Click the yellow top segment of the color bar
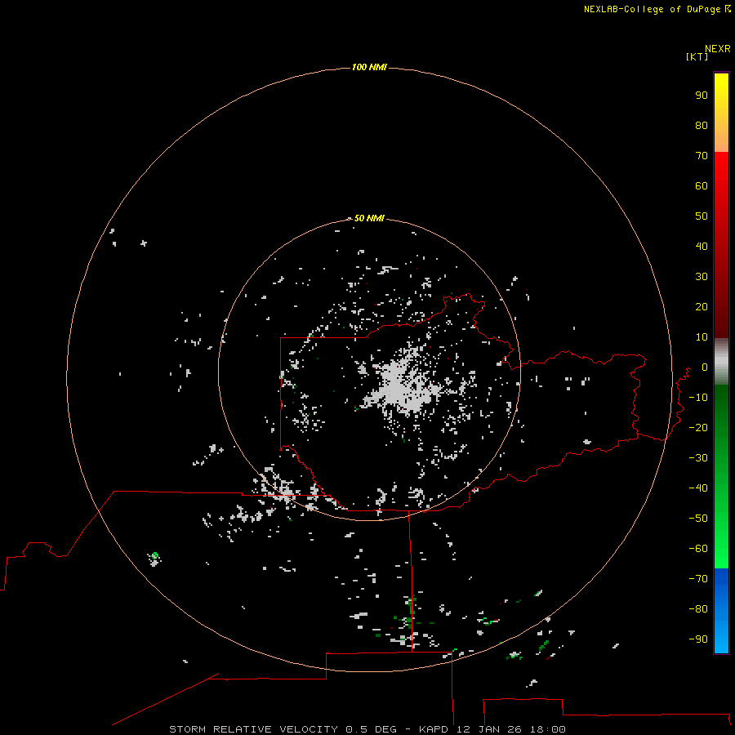This screenshot has height=735, width=735. (x=721, y=113)
